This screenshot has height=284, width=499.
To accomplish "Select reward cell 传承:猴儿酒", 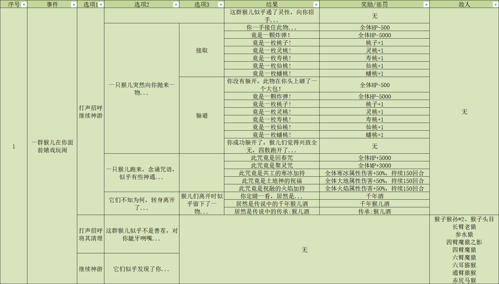I will coord(374,211).
